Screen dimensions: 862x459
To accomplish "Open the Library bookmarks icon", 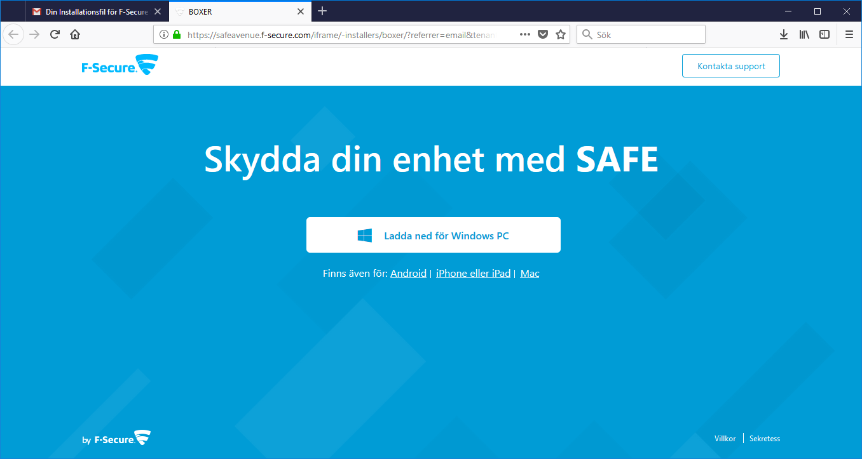I will 804,34.
